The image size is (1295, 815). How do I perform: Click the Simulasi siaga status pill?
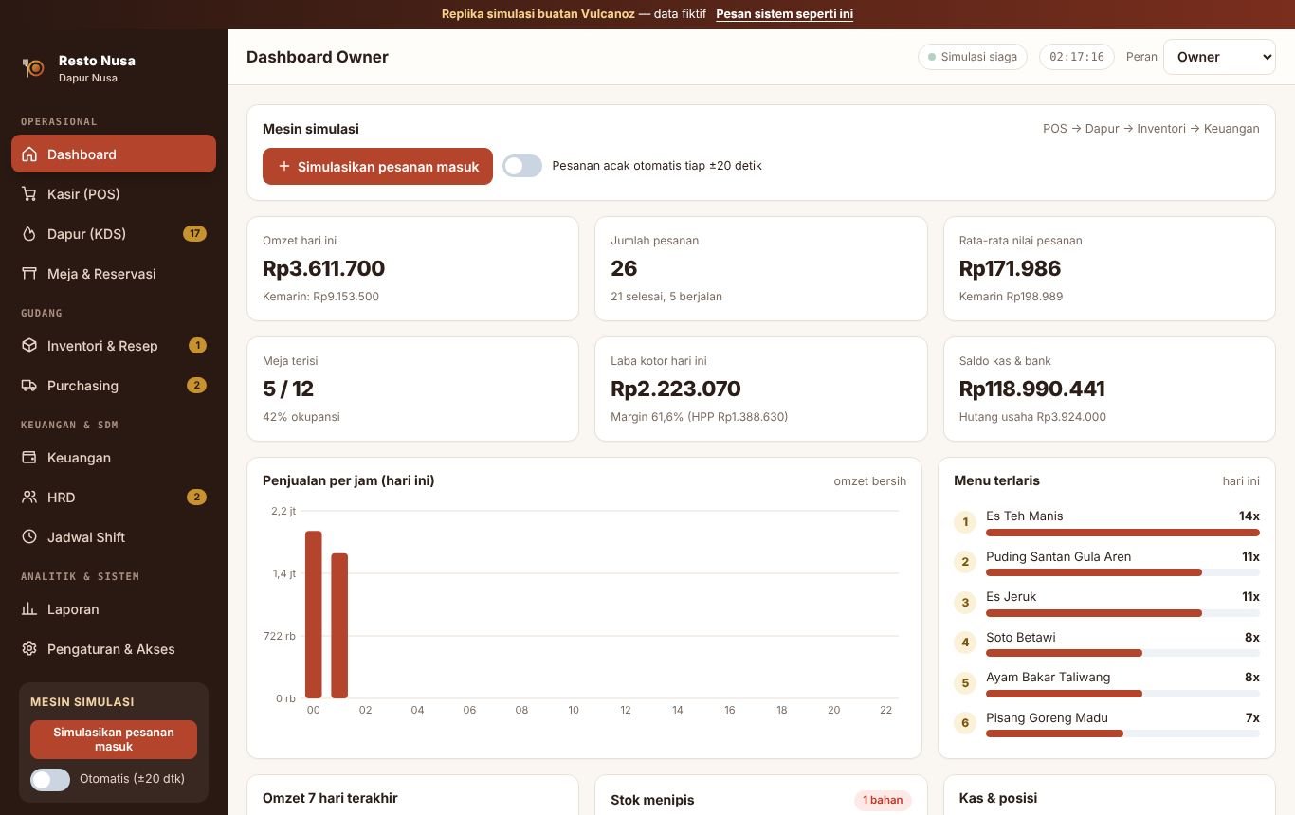click(x=973, y=57)
